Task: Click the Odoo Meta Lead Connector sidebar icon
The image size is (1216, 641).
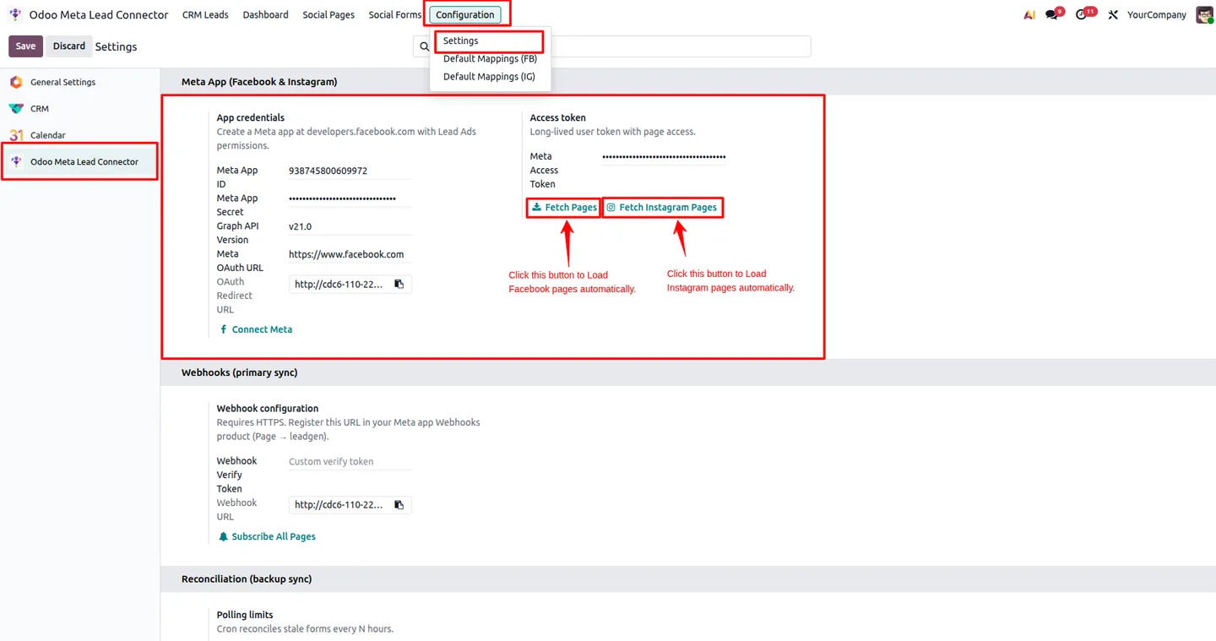Action: click(x=16, y=161)
